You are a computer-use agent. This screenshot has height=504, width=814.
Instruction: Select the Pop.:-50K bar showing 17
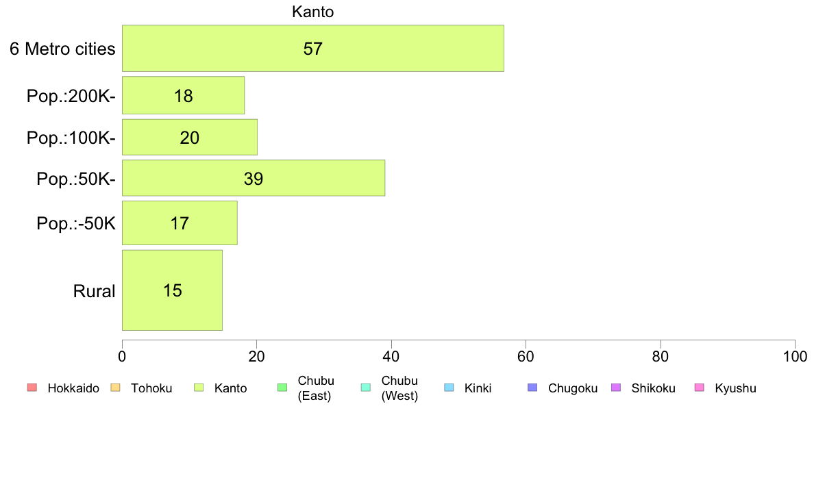pyautogui.click(x=180, y=223)
